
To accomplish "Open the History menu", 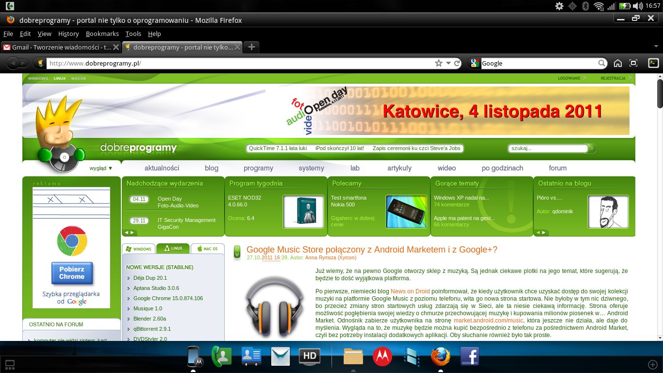I will pos(68,34).
